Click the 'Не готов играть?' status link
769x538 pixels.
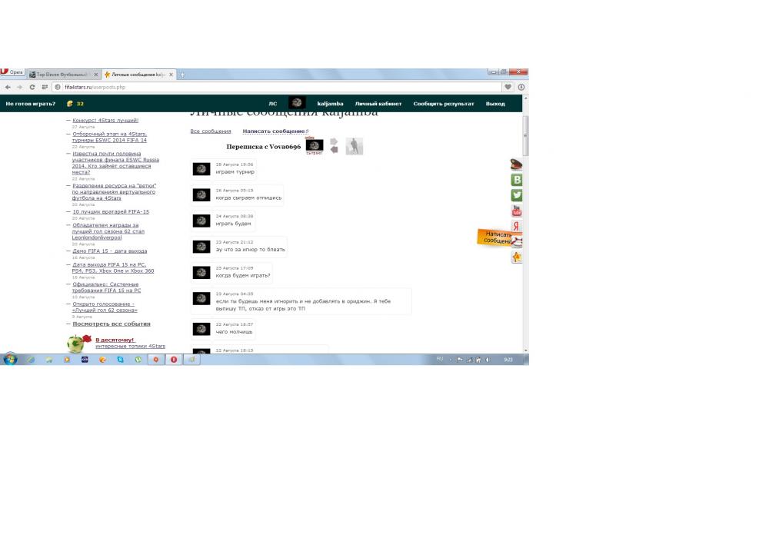pyautogui.click(x=31, y=104)
